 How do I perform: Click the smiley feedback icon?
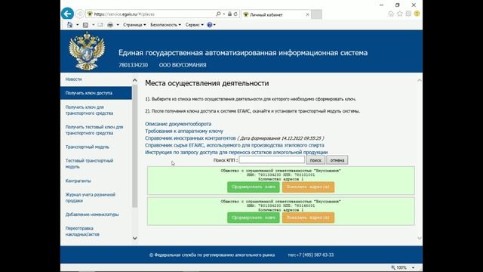[x=417, y=14]
